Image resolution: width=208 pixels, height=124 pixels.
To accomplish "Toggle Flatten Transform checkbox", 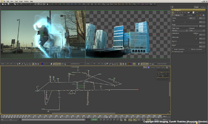I will pyautogui.click(x=190, y=49).
